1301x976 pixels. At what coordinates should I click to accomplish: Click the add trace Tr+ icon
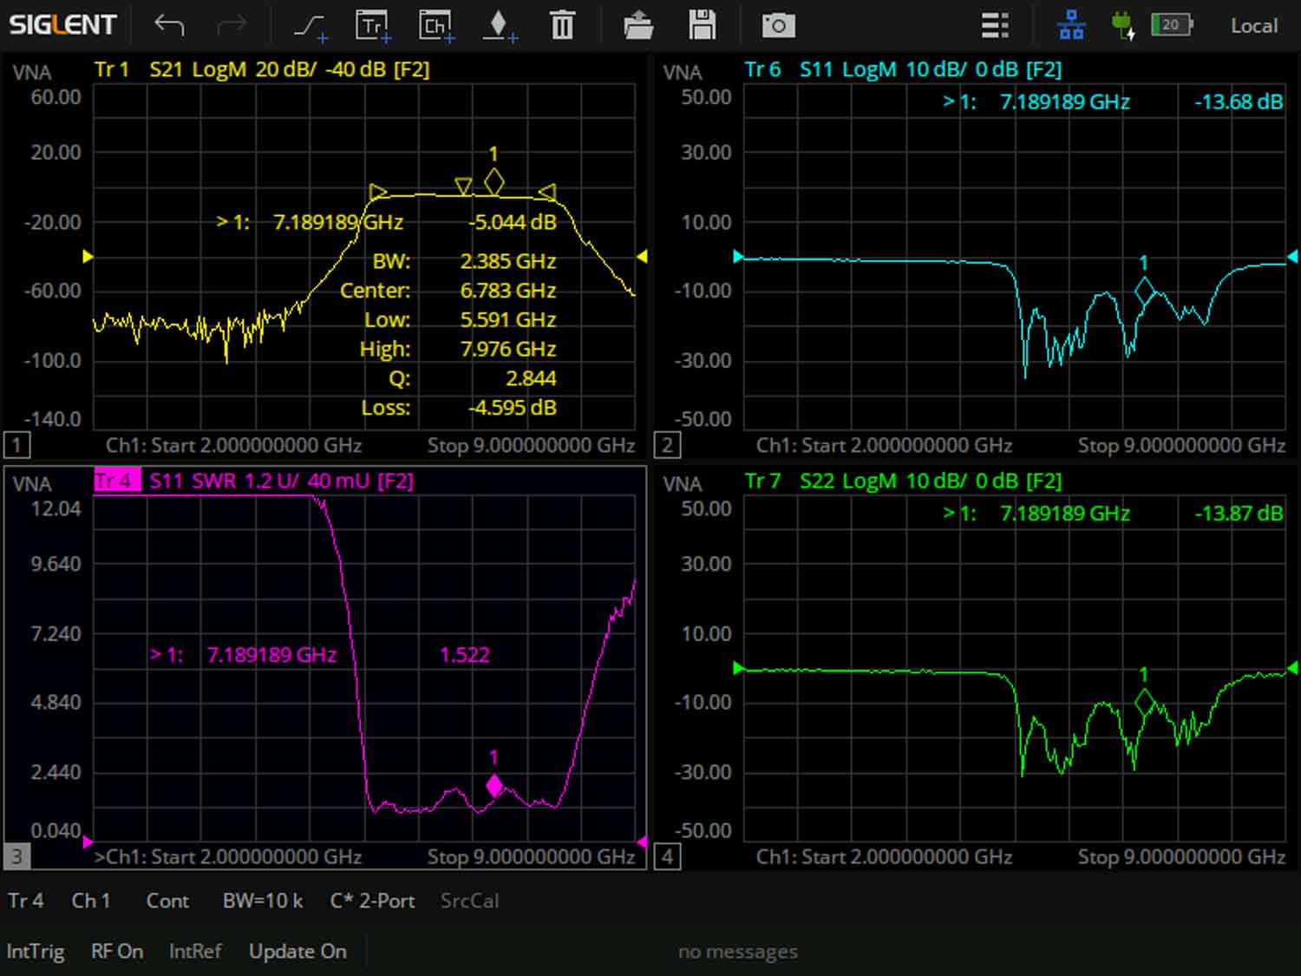click(373, 26)
